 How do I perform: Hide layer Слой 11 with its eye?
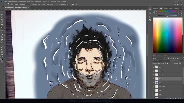[x=154, y=79]
